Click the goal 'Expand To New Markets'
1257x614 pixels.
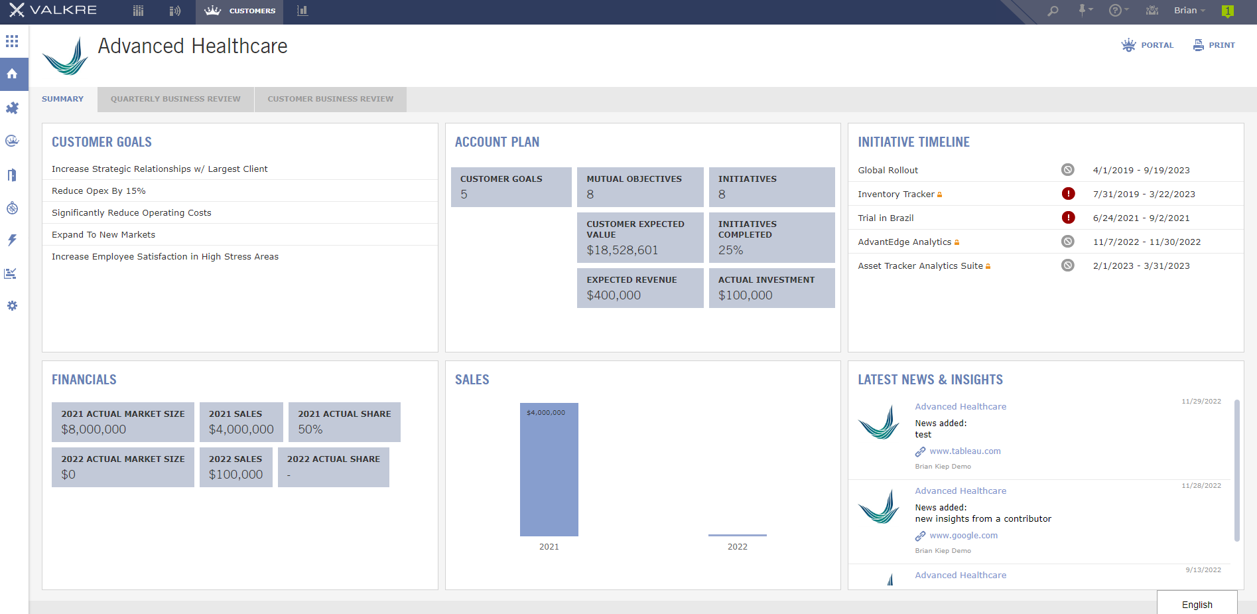[103, 234]
